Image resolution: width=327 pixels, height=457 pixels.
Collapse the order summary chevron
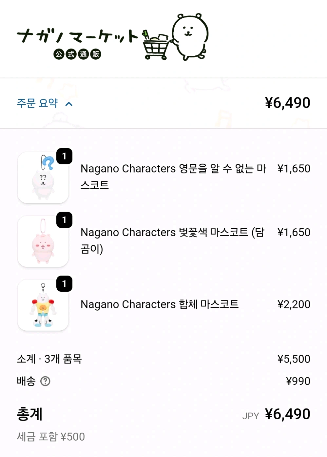point(69,104)
